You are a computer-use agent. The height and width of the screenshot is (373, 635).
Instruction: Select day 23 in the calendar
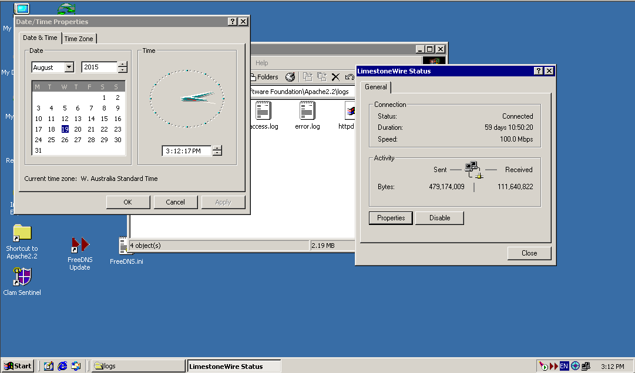coord(117,129)
